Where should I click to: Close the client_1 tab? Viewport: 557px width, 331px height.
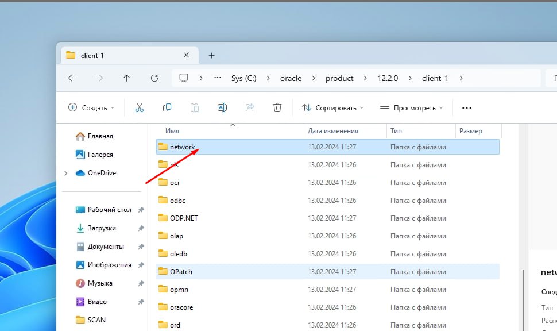coord(186,55)
